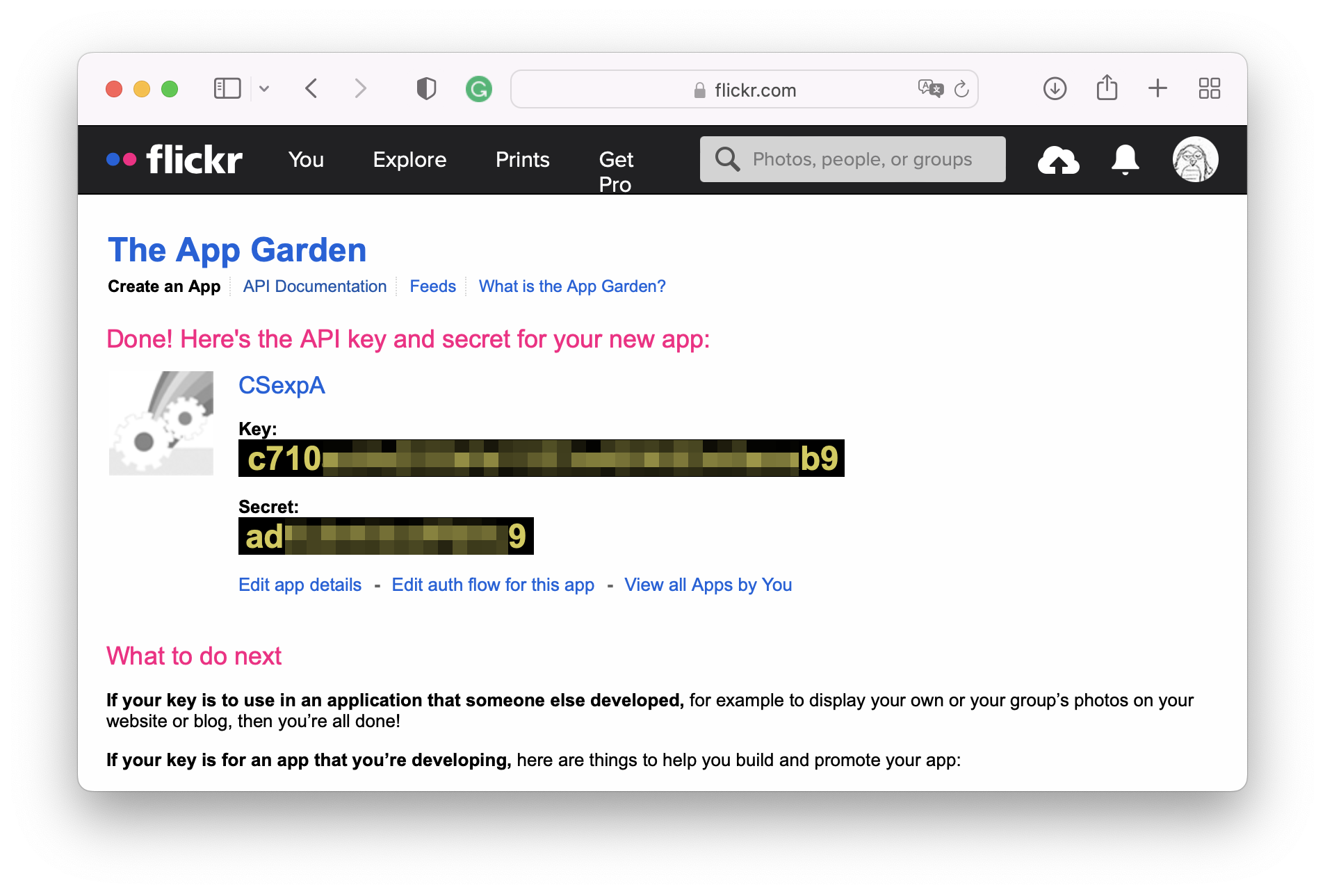Open the user avatar menu

tap(1195, 159)
